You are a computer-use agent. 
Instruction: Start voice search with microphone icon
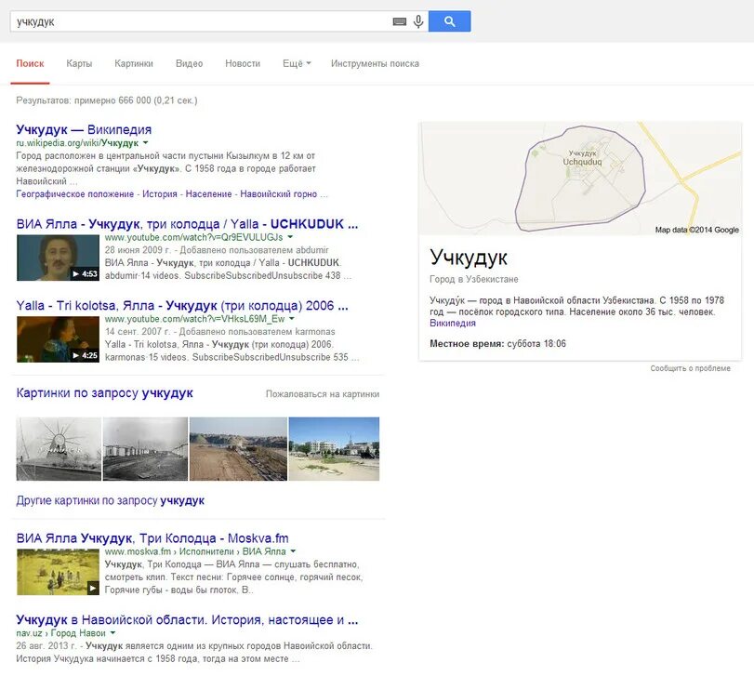(x=418, y=21)
